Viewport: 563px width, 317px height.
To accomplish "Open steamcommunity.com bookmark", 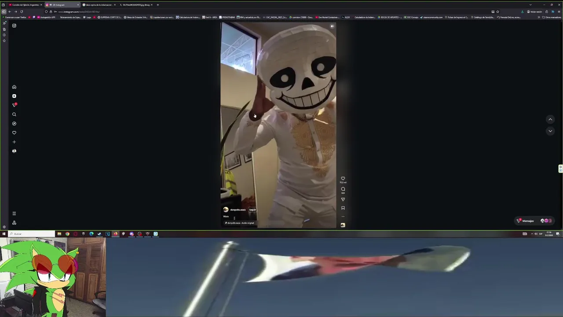I will click(x=431, y=17).
